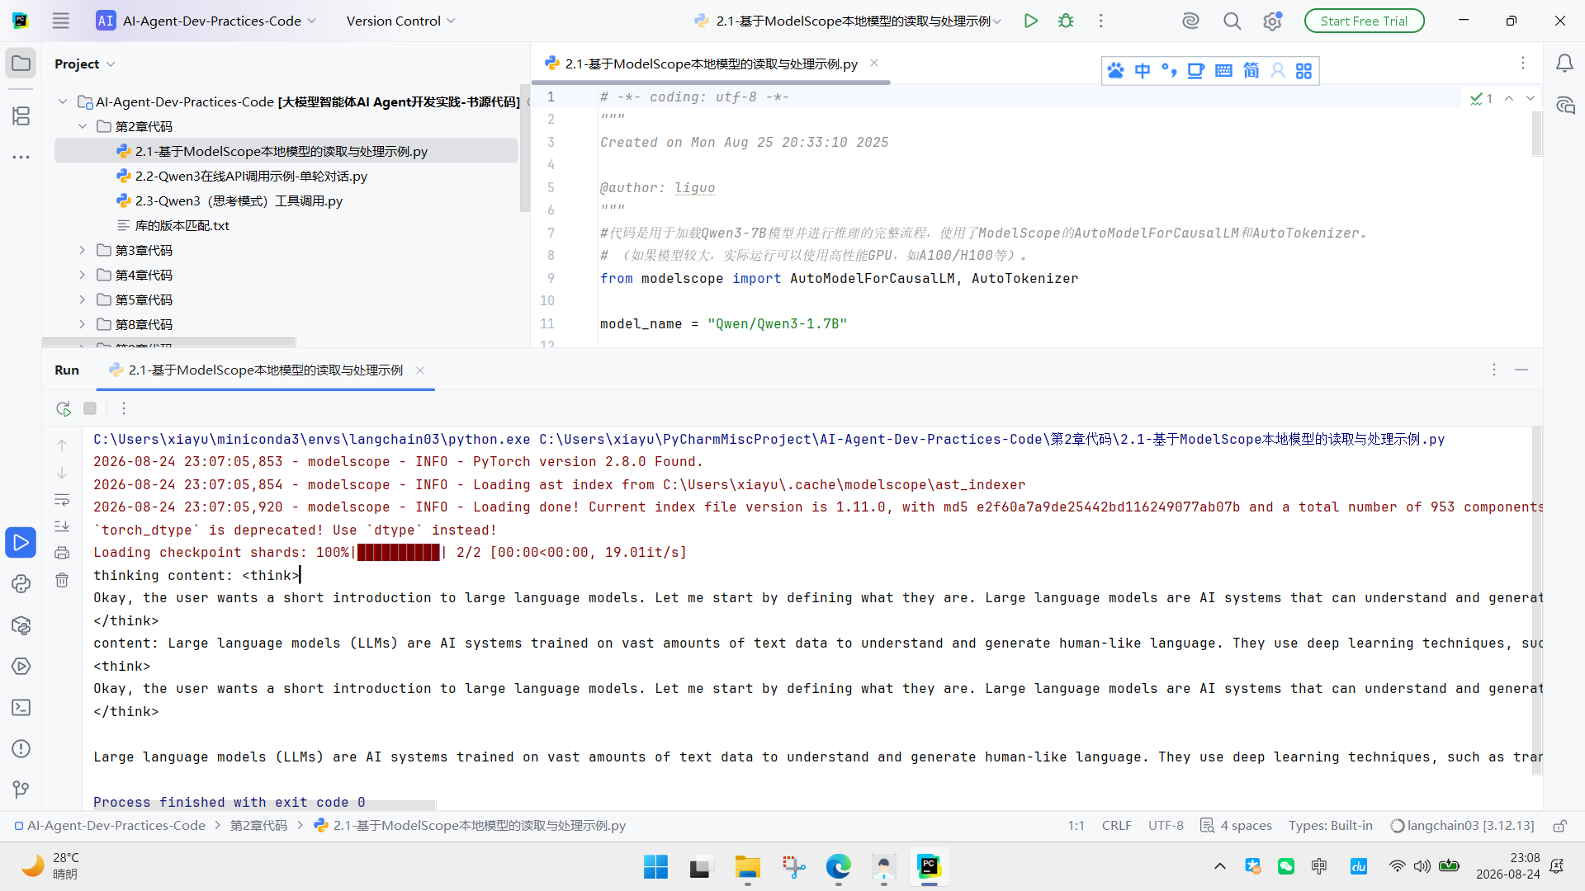Viewport: 1585px width, 891px height.
Task: Close the 2.1 run tab in the Run panel
Action: [420, 370]
